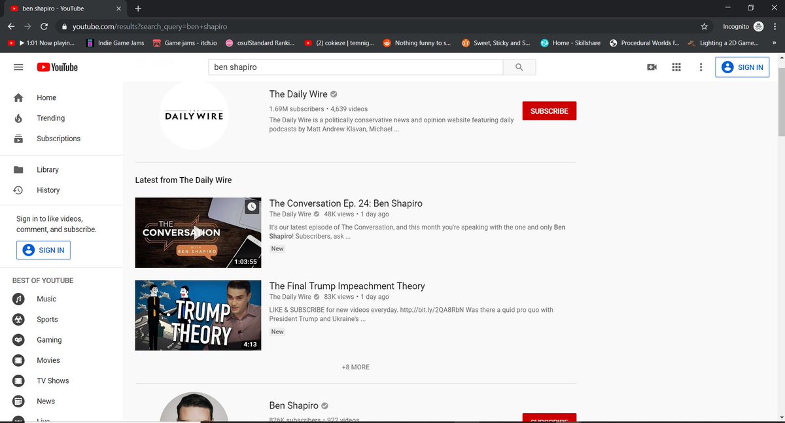Screen dimensions: 785x423
Task: Open the create video camera icon
Action: [652, 67]
